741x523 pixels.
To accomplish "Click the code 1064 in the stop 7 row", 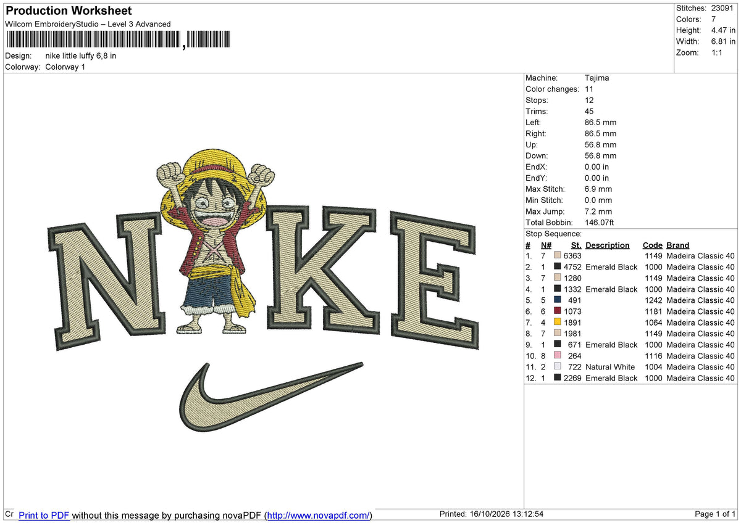I will (653, 323).
